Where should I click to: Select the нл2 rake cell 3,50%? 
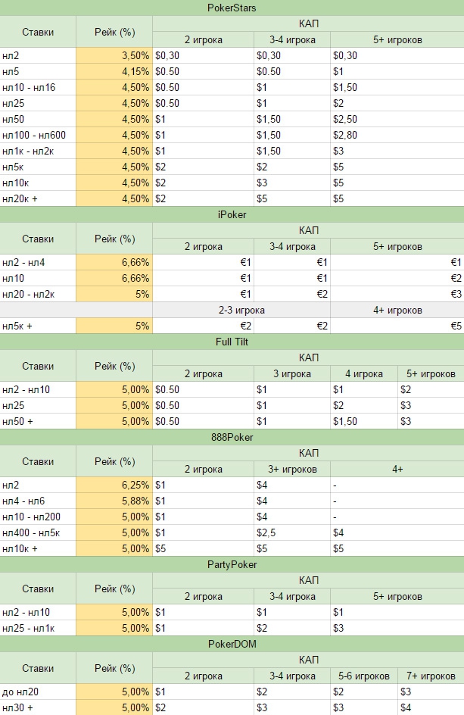coord(114,55)
